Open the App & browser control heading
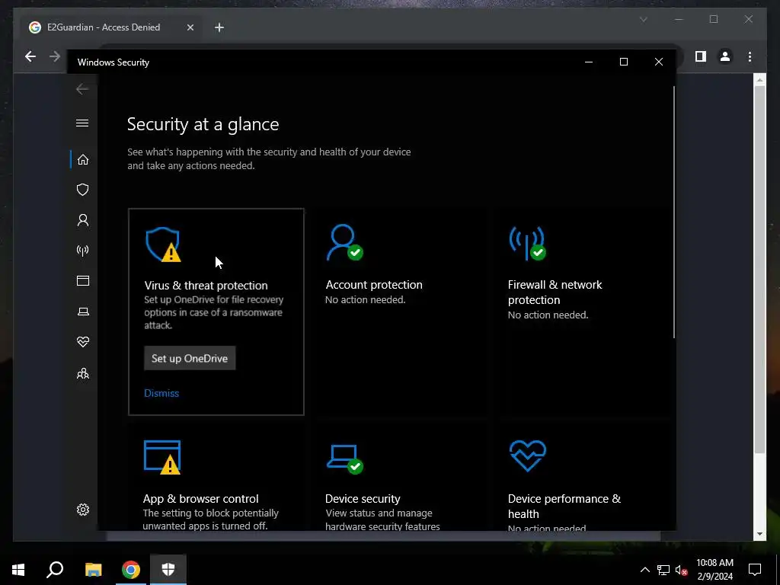The image size is (780, 585). coord(200,498)
